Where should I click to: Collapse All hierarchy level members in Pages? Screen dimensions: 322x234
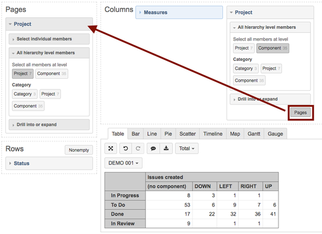(49, 53)
